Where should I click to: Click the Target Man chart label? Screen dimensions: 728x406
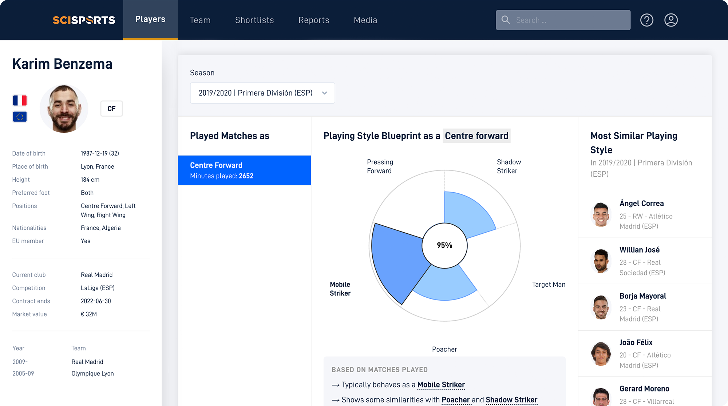point(549,284)
